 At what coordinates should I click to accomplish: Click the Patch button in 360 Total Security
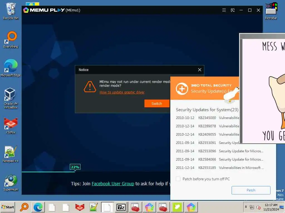[251, 190]
